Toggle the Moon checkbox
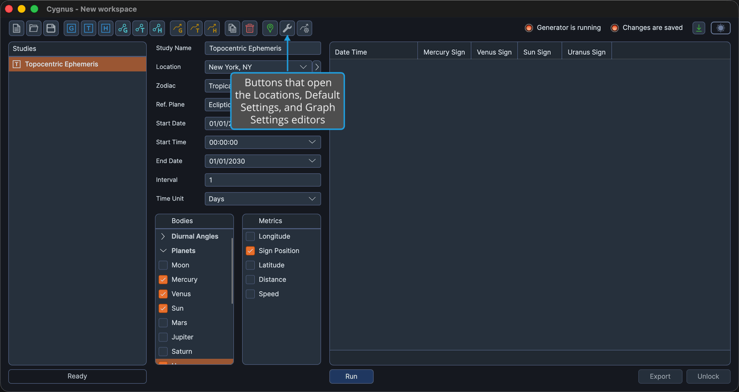Screen dimensions: 739x392 [163, 265]
